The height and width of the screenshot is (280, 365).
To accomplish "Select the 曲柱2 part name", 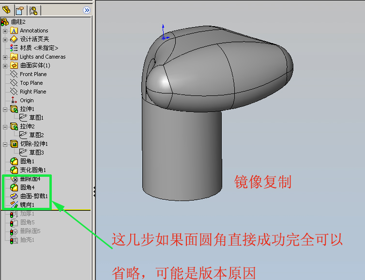I will 18,22.
